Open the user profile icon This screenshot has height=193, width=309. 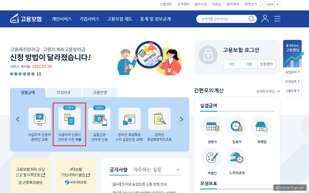pyautogui.click(x=265, y=19)
